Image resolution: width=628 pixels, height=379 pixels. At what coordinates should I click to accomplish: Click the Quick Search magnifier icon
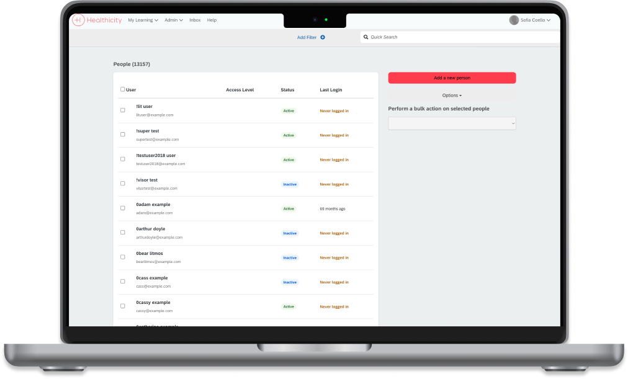pyautogui.click(x=366, y=37)
